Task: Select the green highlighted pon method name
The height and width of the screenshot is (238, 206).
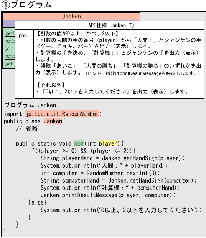Action: click(x=79, y=143)
